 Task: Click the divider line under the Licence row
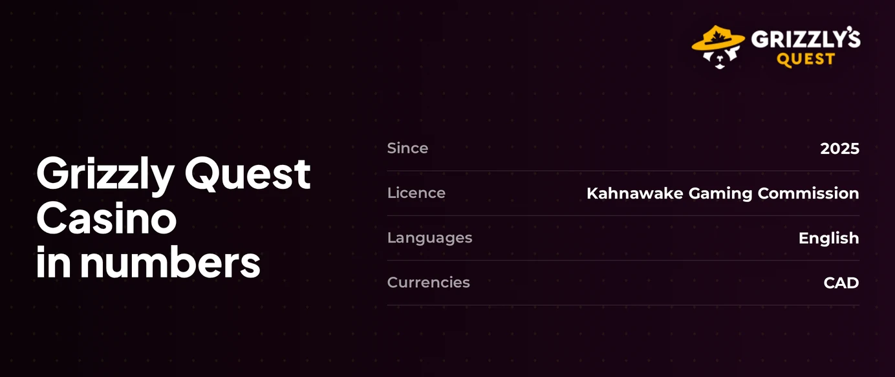[623, 215]
